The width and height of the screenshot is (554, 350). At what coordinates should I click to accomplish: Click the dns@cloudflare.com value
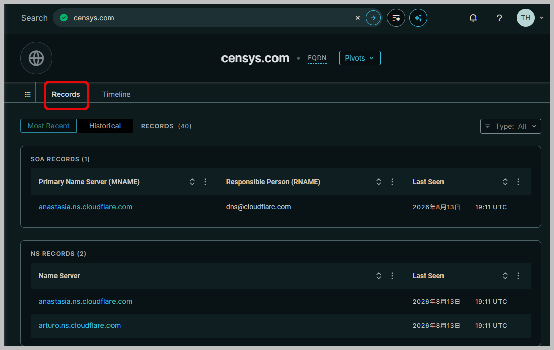[258, 207]
